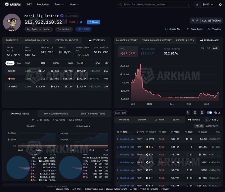
Task: Select the 1W time range
Action: (202, 48)
